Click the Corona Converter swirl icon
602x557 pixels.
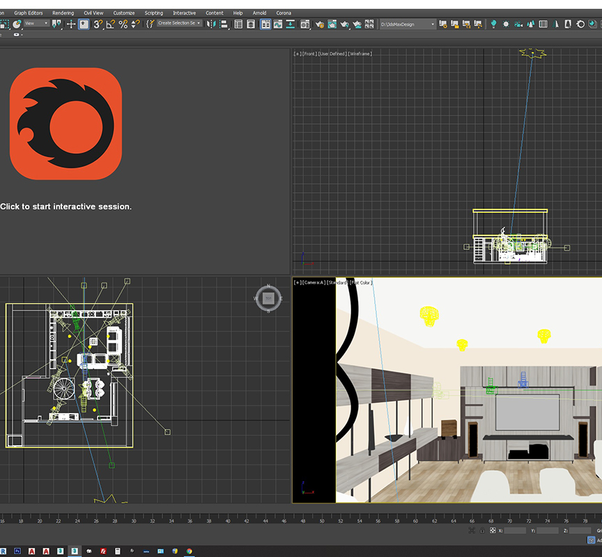(580, 24)
